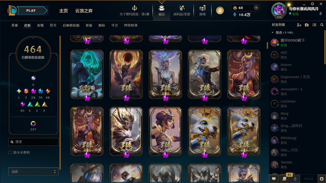Click the add friend icon
326x183 pixels.
coord(299,25)
